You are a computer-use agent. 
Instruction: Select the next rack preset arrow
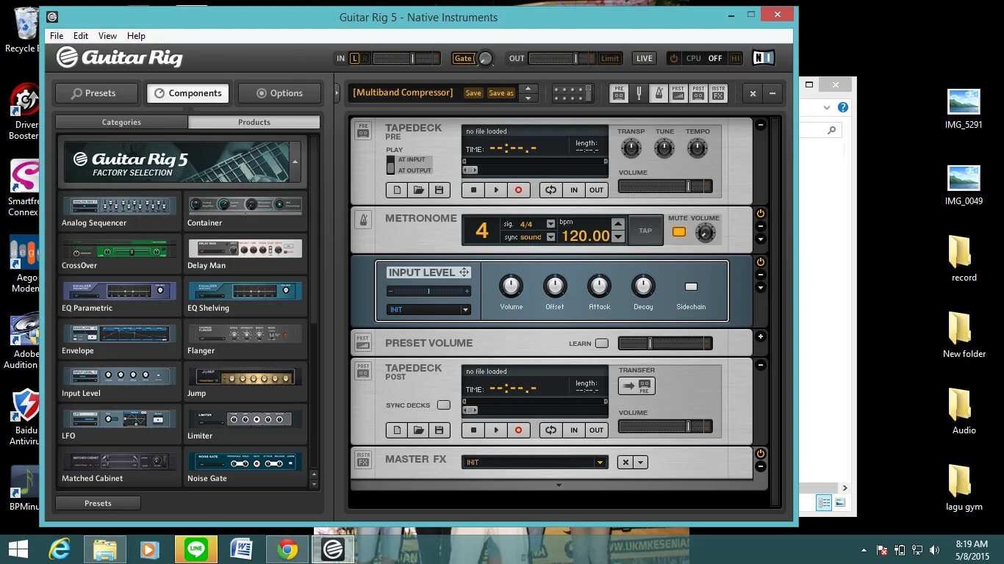(527, 98)
